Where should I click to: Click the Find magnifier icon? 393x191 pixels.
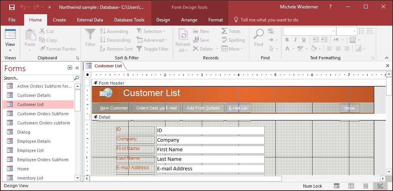coord(259,34)
